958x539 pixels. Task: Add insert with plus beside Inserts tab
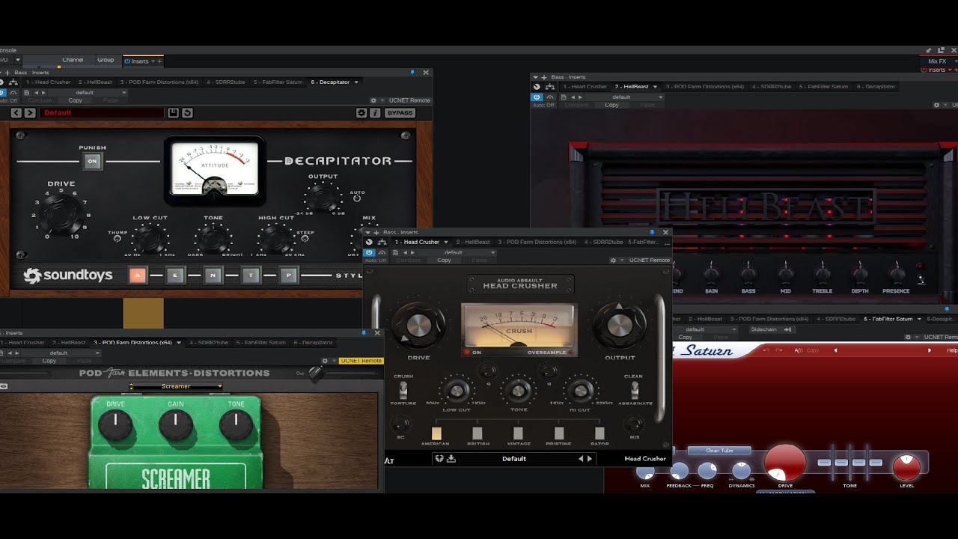coord(159,61)
